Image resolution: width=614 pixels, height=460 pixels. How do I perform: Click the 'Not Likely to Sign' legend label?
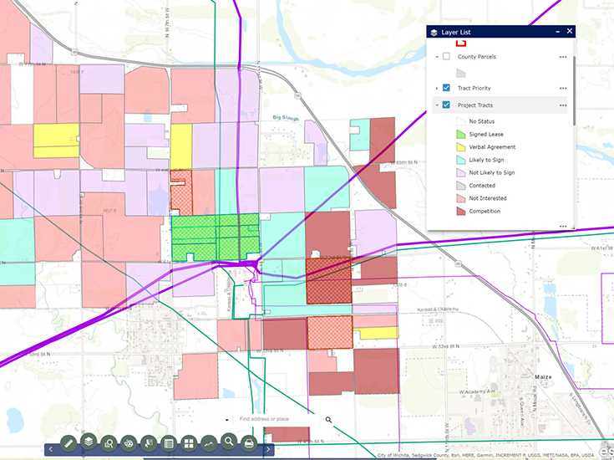(492, 172)
